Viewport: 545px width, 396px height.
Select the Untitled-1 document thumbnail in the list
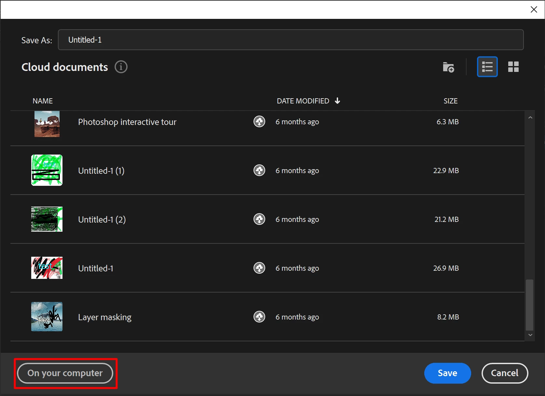[47, 268]
